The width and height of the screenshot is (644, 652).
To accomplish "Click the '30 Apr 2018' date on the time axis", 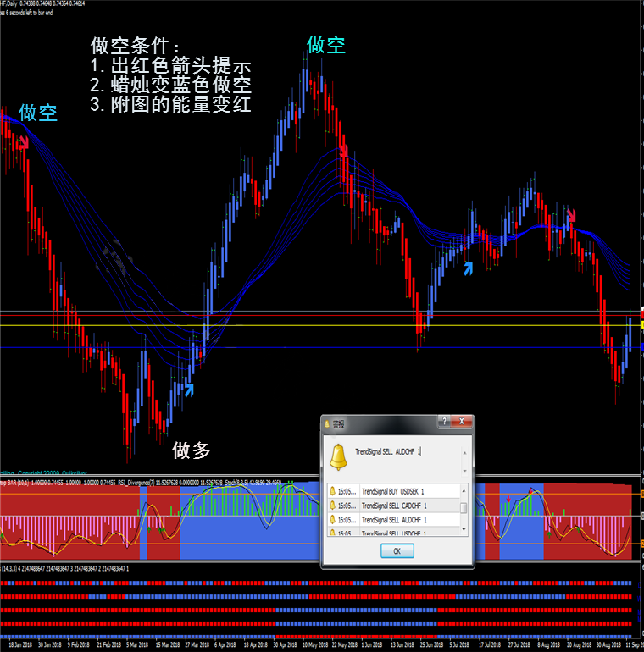I will pos(285,645).
